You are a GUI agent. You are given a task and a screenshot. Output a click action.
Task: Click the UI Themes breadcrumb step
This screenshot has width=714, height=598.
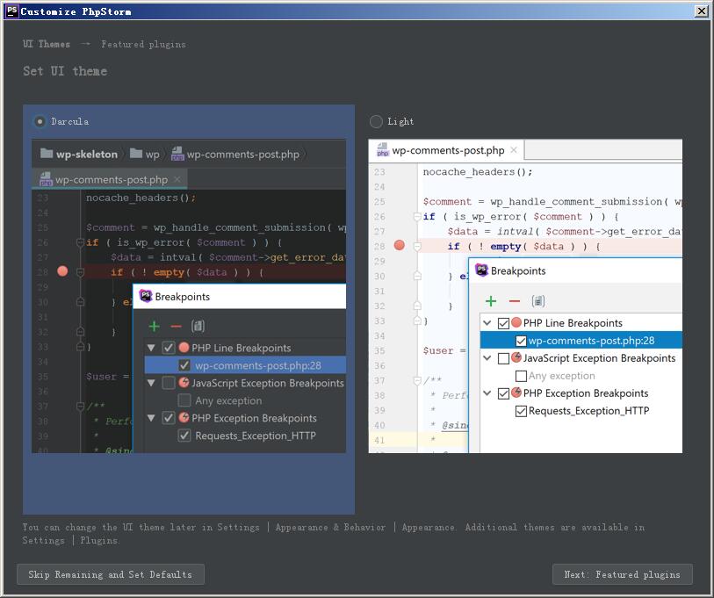click(x=47, y=44)
